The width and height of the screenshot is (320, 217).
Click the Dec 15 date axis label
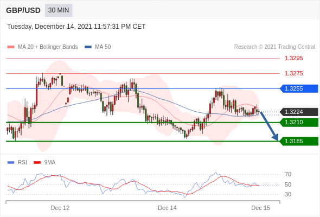point(261,208)
